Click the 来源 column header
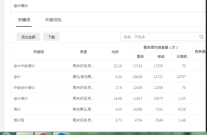 pyautogui.click(x=83, y=52)
